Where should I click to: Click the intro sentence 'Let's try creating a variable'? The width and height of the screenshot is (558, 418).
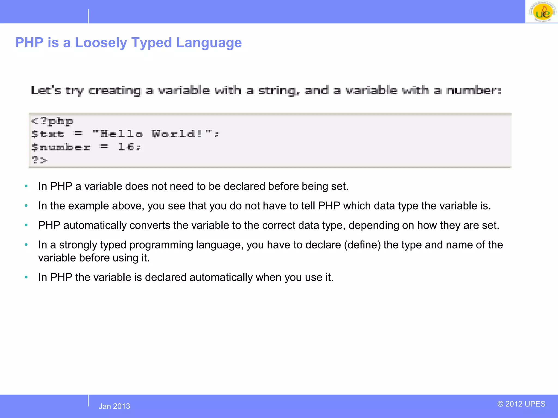pos(266,90)
